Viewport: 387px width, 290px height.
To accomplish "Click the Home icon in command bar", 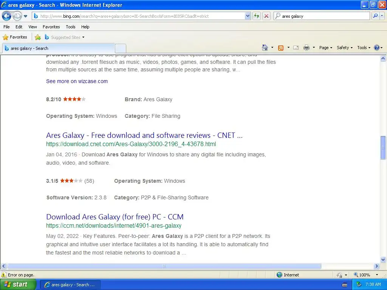I will [x=265, y=48].
